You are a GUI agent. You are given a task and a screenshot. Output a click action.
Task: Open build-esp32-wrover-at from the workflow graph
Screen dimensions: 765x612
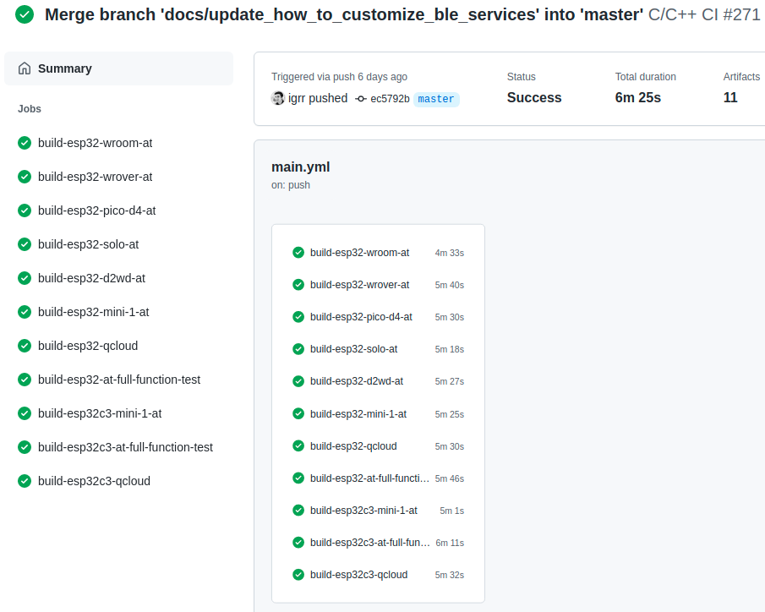click(x=358, y=285)
